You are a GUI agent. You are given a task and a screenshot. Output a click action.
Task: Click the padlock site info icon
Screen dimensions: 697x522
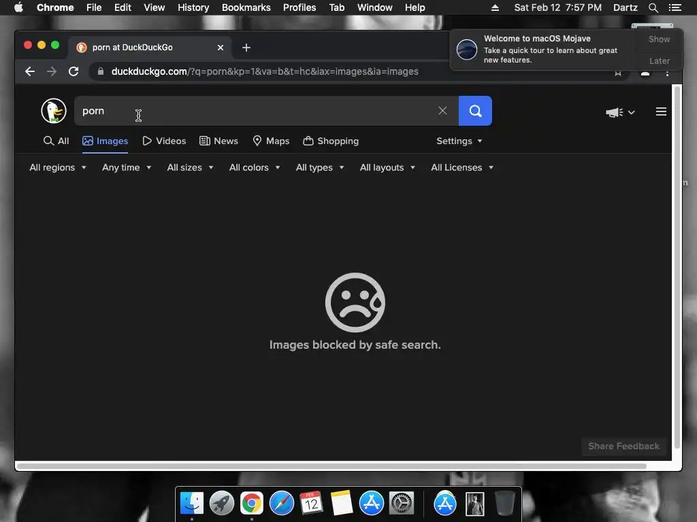click(101, 71)
